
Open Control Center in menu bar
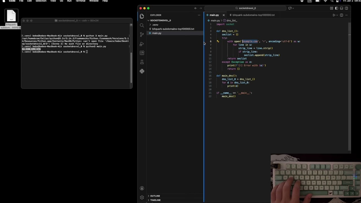(x=338, y=1)
